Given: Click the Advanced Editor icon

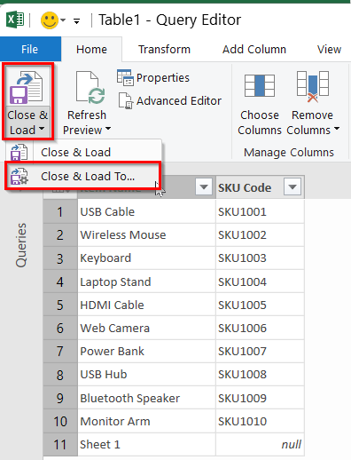Looking at the screenshot, I should (126, 101).
